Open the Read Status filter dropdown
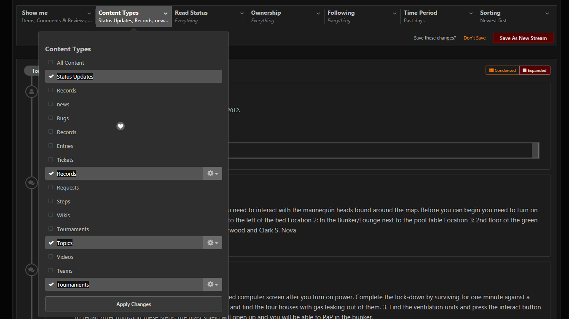 (x=210, y=16)
